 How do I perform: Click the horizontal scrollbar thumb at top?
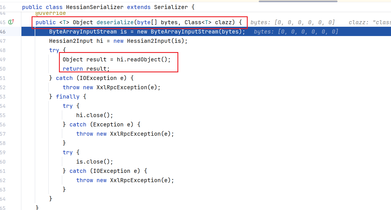point(298,1)
